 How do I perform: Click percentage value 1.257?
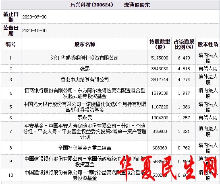pyautogui.click(x=184, y=118)
